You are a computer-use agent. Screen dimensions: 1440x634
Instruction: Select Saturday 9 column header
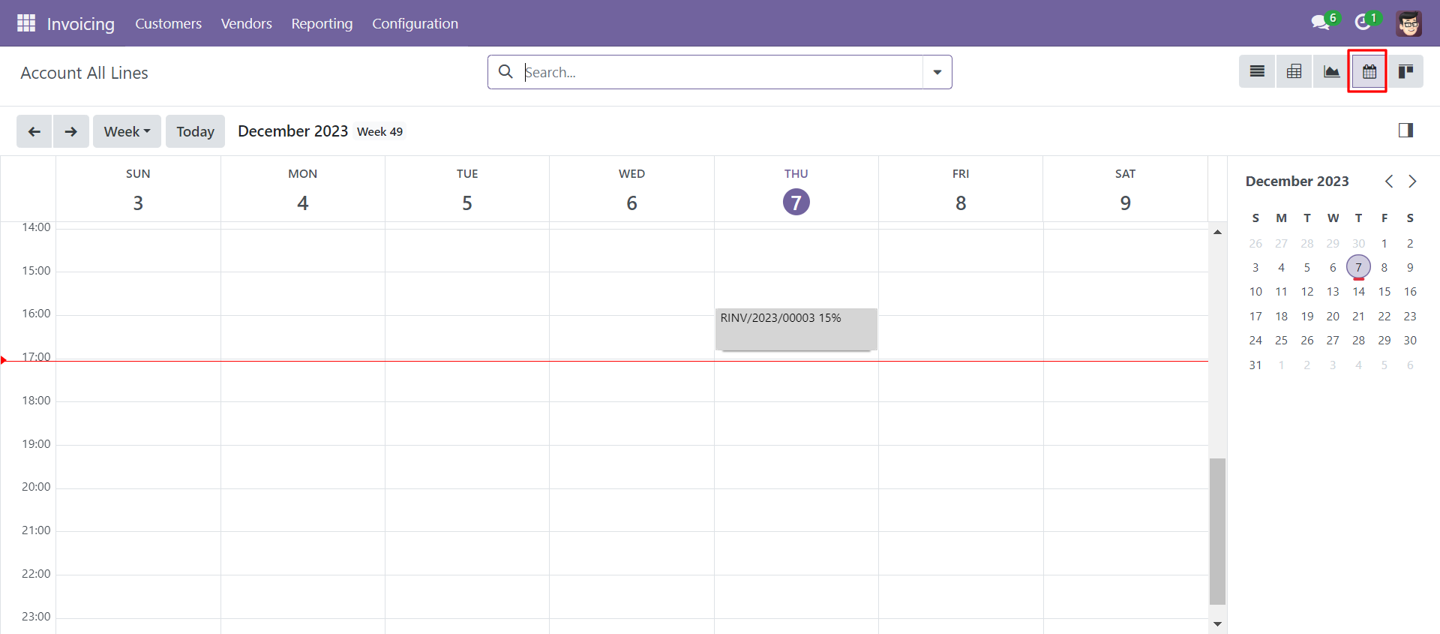pos(1125,190)
